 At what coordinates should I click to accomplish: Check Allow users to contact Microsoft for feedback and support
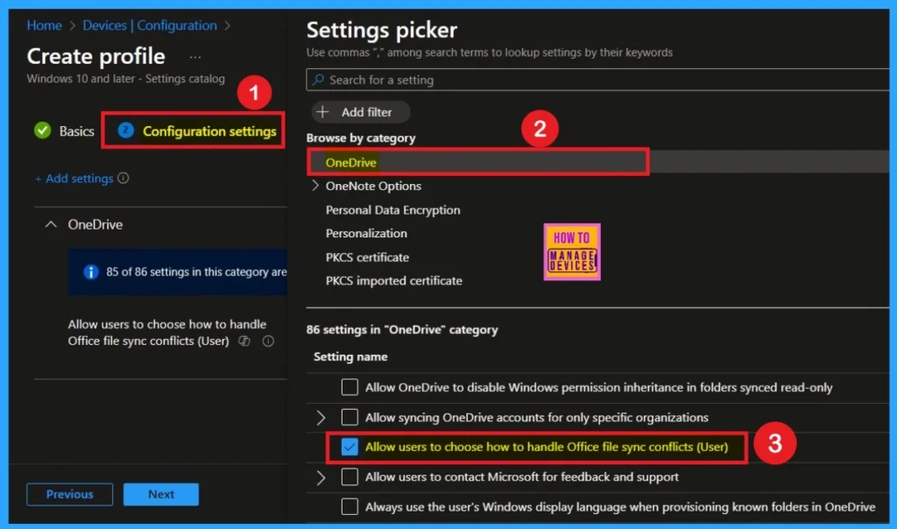tap(350, 476)
